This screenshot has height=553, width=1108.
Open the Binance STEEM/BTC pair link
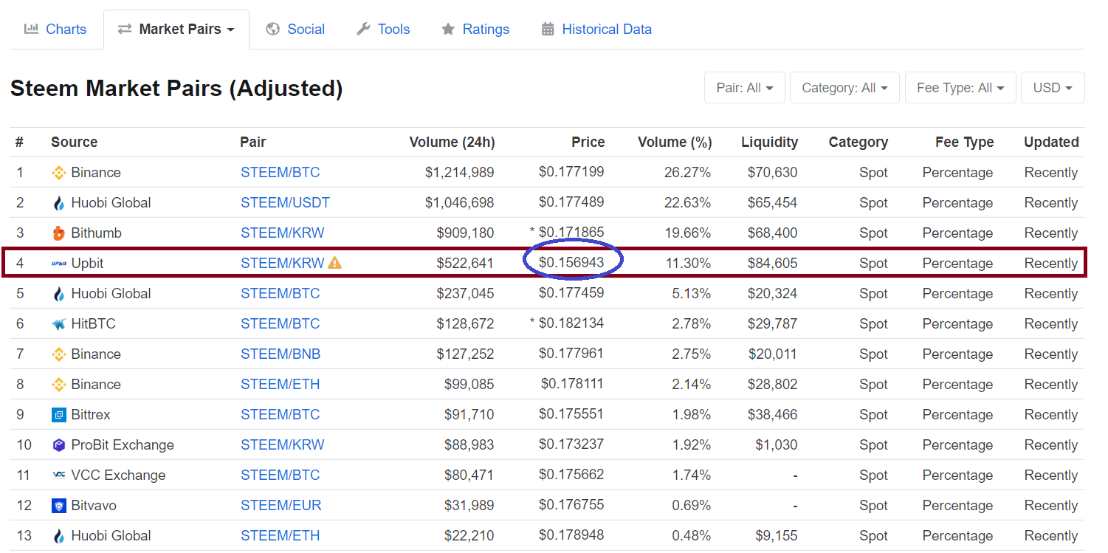[x=281, y=173]
